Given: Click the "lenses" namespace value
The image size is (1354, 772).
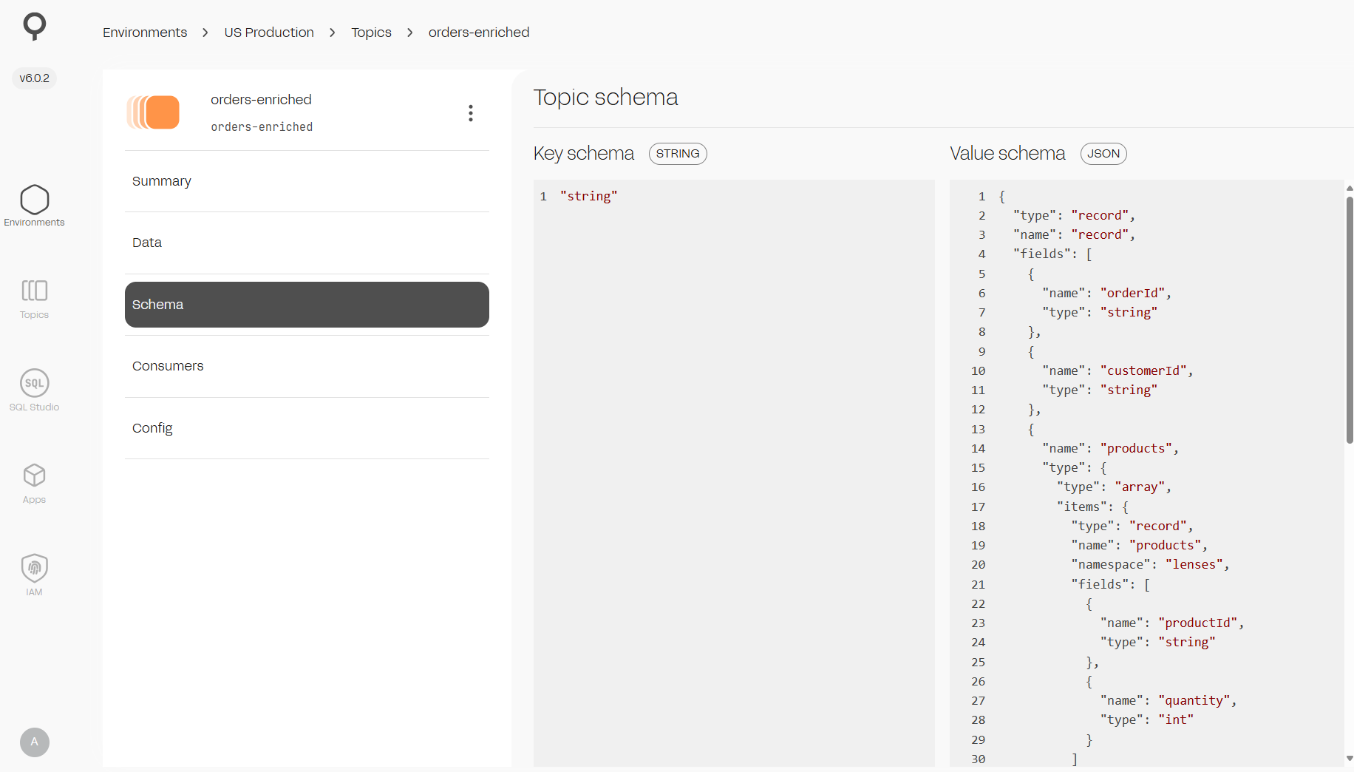Looking at the screenshot, I should tap(1194, 564).
